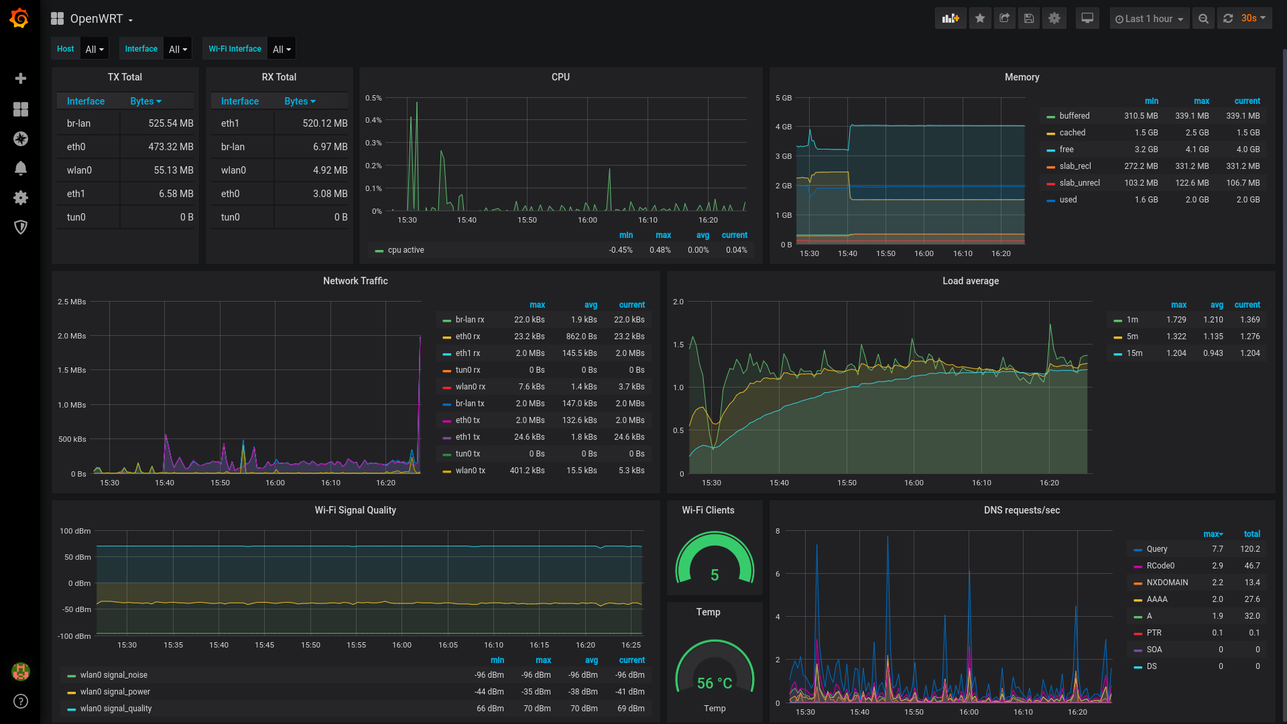1287x724 pixels.
Task: Switch to TV cycle view mode
Action: tap(1087, 19)
